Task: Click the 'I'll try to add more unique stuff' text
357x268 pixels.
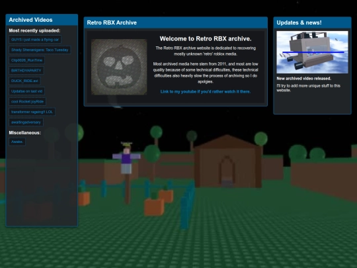Action: pyautogui.click(x=308, y=88)
